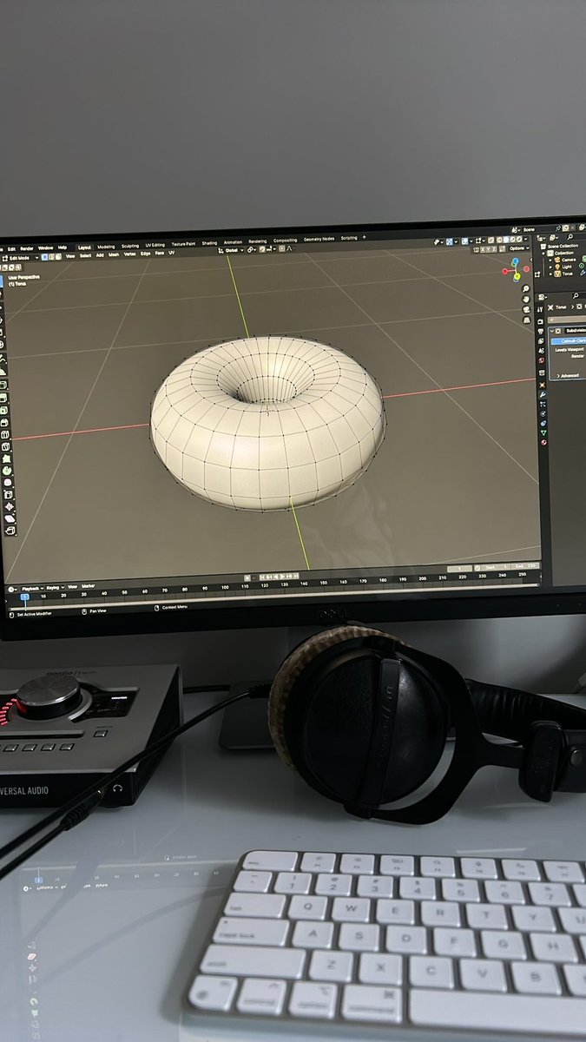The height and width of the screenshot is (1042, 586).
Task: Enable vertex select mode icon
Action: (x=45, y=257)
